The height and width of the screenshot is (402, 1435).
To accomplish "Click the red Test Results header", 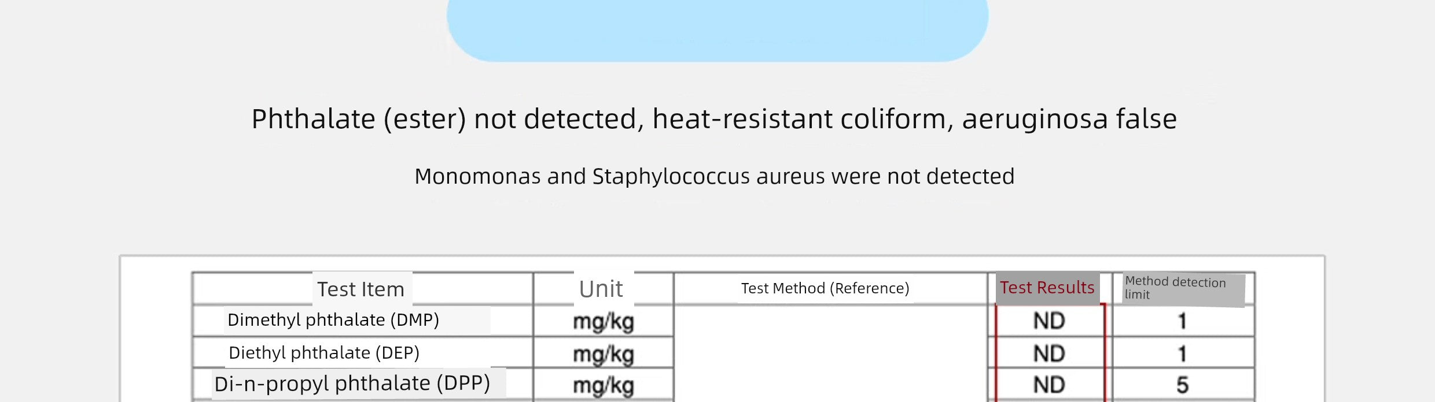I will point(1047,288).
